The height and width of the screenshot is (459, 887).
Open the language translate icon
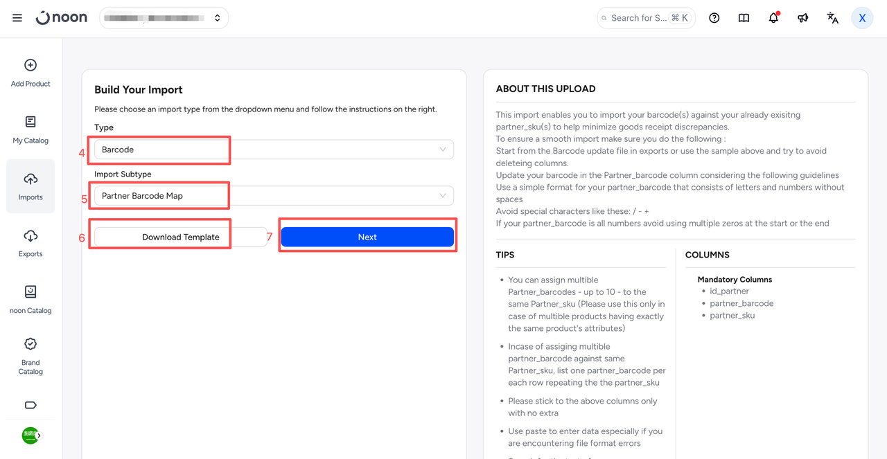click(x=832, y=18)
